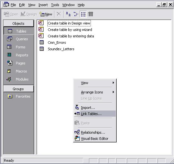The height and width of the screenshot is (164, 174).
Task: Switch to Large Icons view
Action: [x=68, y=14]
